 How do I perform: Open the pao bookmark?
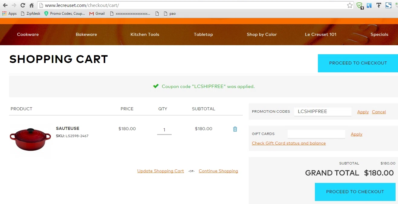pos(170,14)
